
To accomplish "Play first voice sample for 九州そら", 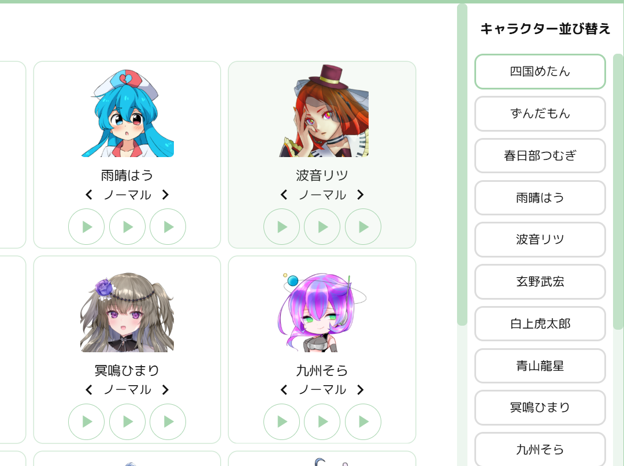I will (x=281, y=422).
